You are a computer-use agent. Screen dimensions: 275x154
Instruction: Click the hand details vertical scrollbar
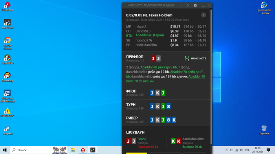click(211, 77)
